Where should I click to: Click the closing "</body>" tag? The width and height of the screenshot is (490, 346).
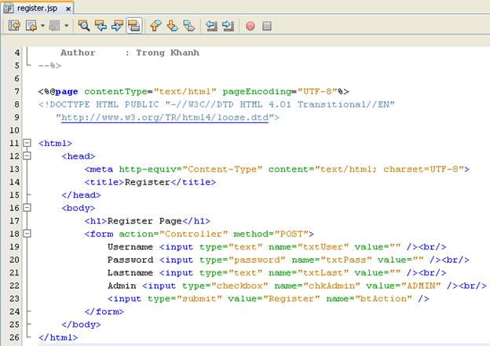81,325
